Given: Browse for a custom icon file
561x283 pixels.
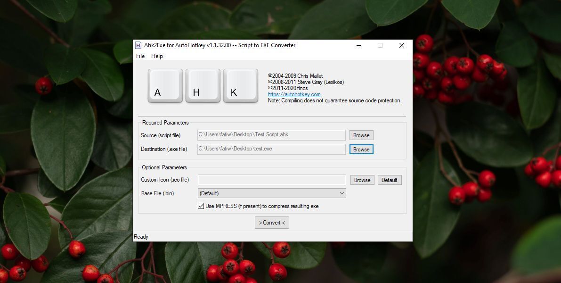Looking at the screenshot, I should coord(362,180).
